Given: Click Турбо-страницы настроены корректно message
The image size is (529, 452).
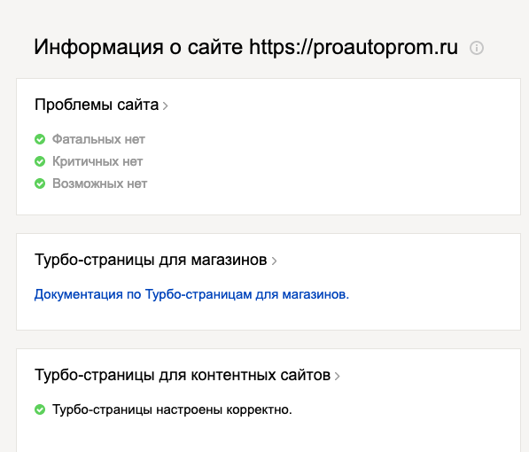Looking at the screenshot, I should (172, 409).
